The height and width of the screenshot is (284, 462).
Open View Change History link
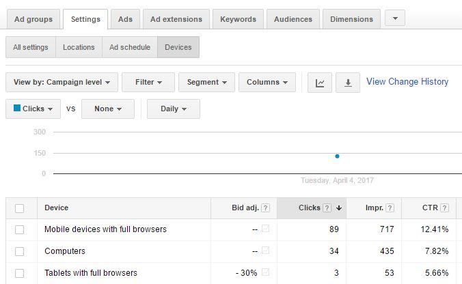pyautogui.click(x=407, y=81)
